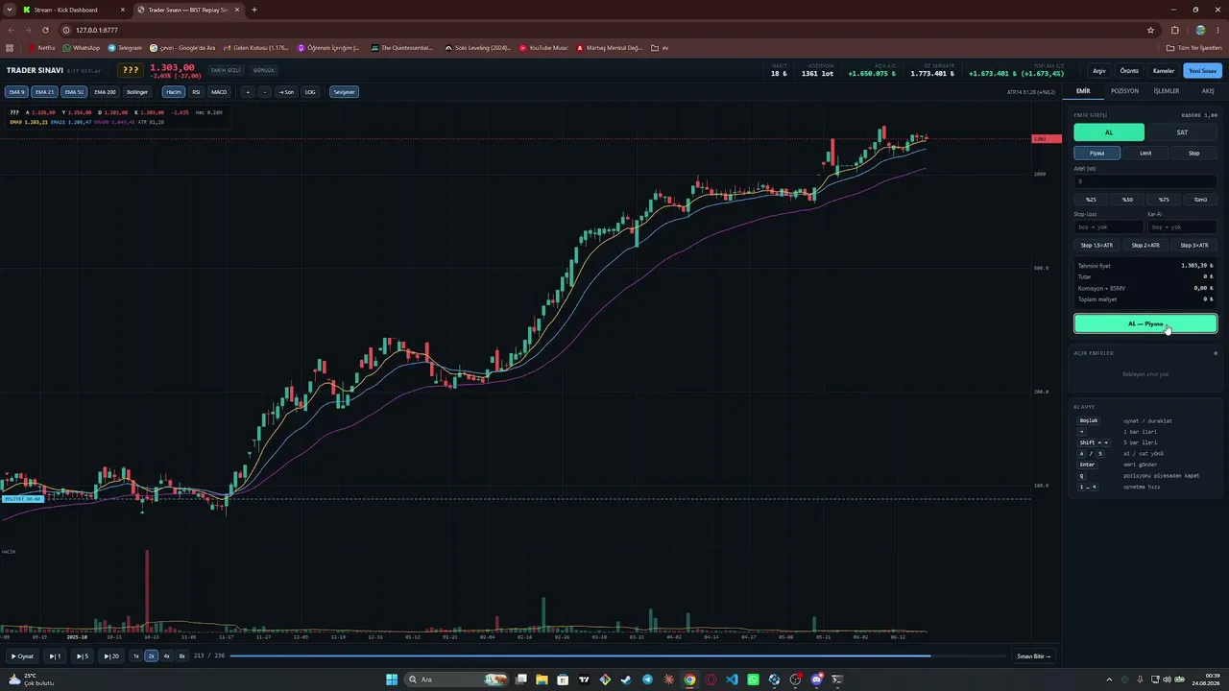The width and height of the screenshot is (1229, 691).
Task: Open the YouTube Music bookmark
Action: (543, 47)
